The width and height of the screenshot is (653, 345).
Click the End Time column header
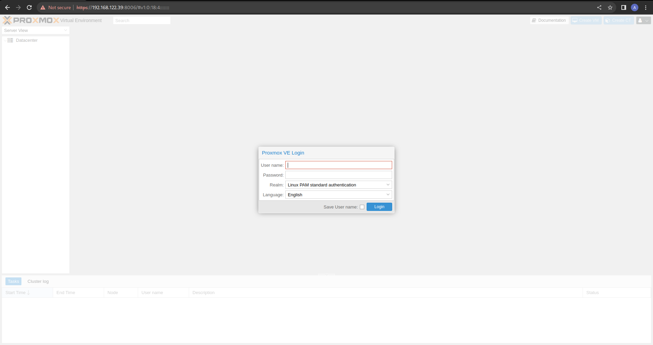pos(78,293)
